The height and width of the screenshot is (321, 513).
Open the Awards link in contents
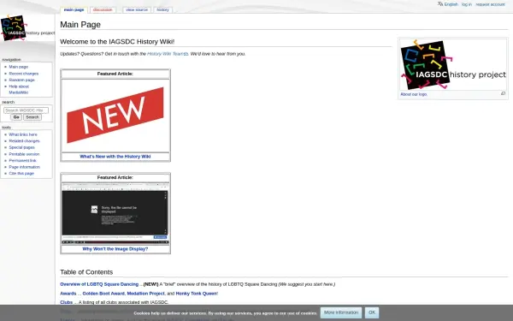coord(68,294)
